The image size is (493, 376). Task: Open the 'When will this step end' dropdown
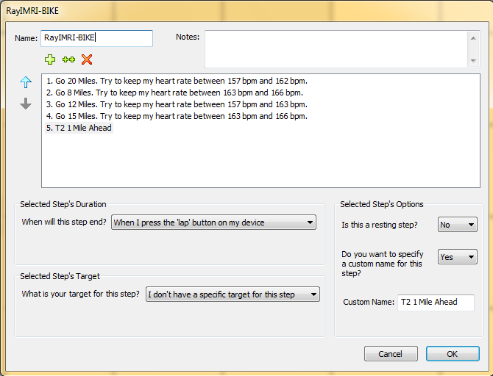213,223
